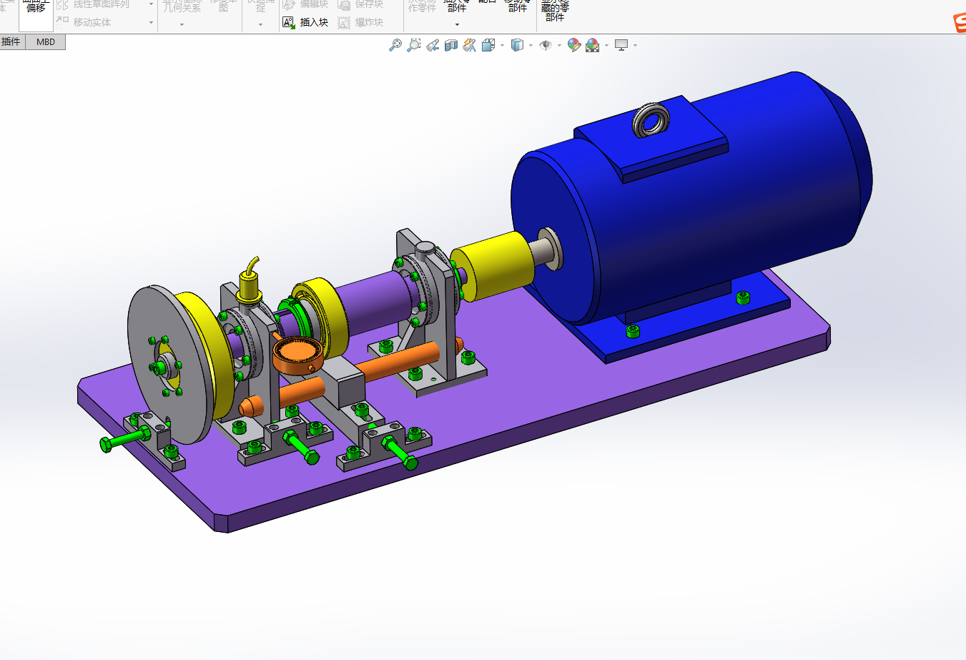
Task: Expand Hide/Show Items dropdown arrow
Action: 559,45
